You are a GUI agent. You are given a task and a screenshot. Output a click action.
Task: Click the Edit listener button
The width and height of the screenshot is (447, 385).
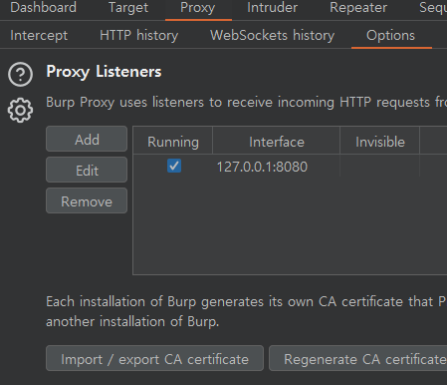pyautogui.click(x=87, y=170)
